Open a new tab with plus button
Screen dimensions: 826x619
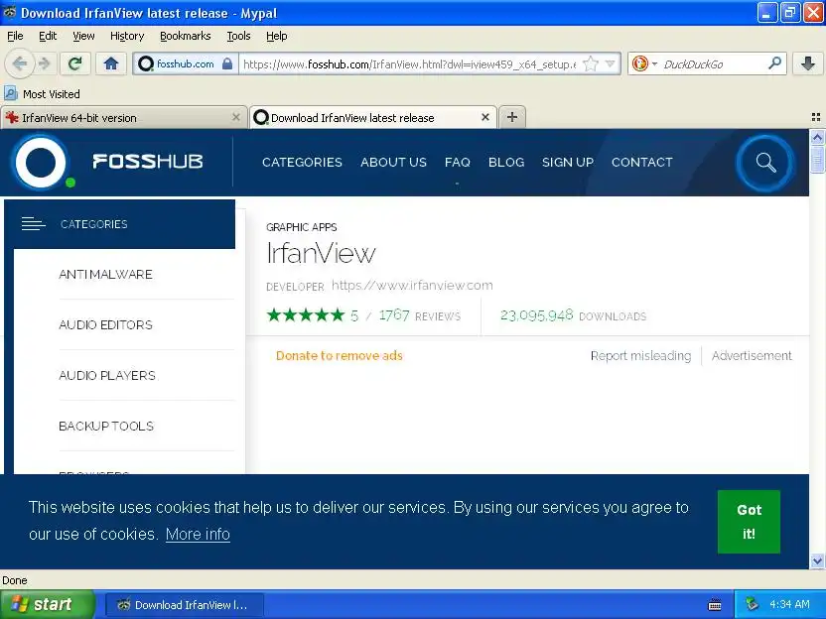click(x=512, y=117)
